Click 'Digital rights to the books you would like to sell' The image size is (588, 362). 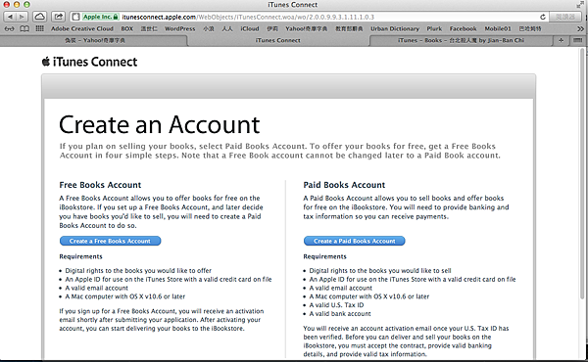pyautogui.click(x=380, y=271)
